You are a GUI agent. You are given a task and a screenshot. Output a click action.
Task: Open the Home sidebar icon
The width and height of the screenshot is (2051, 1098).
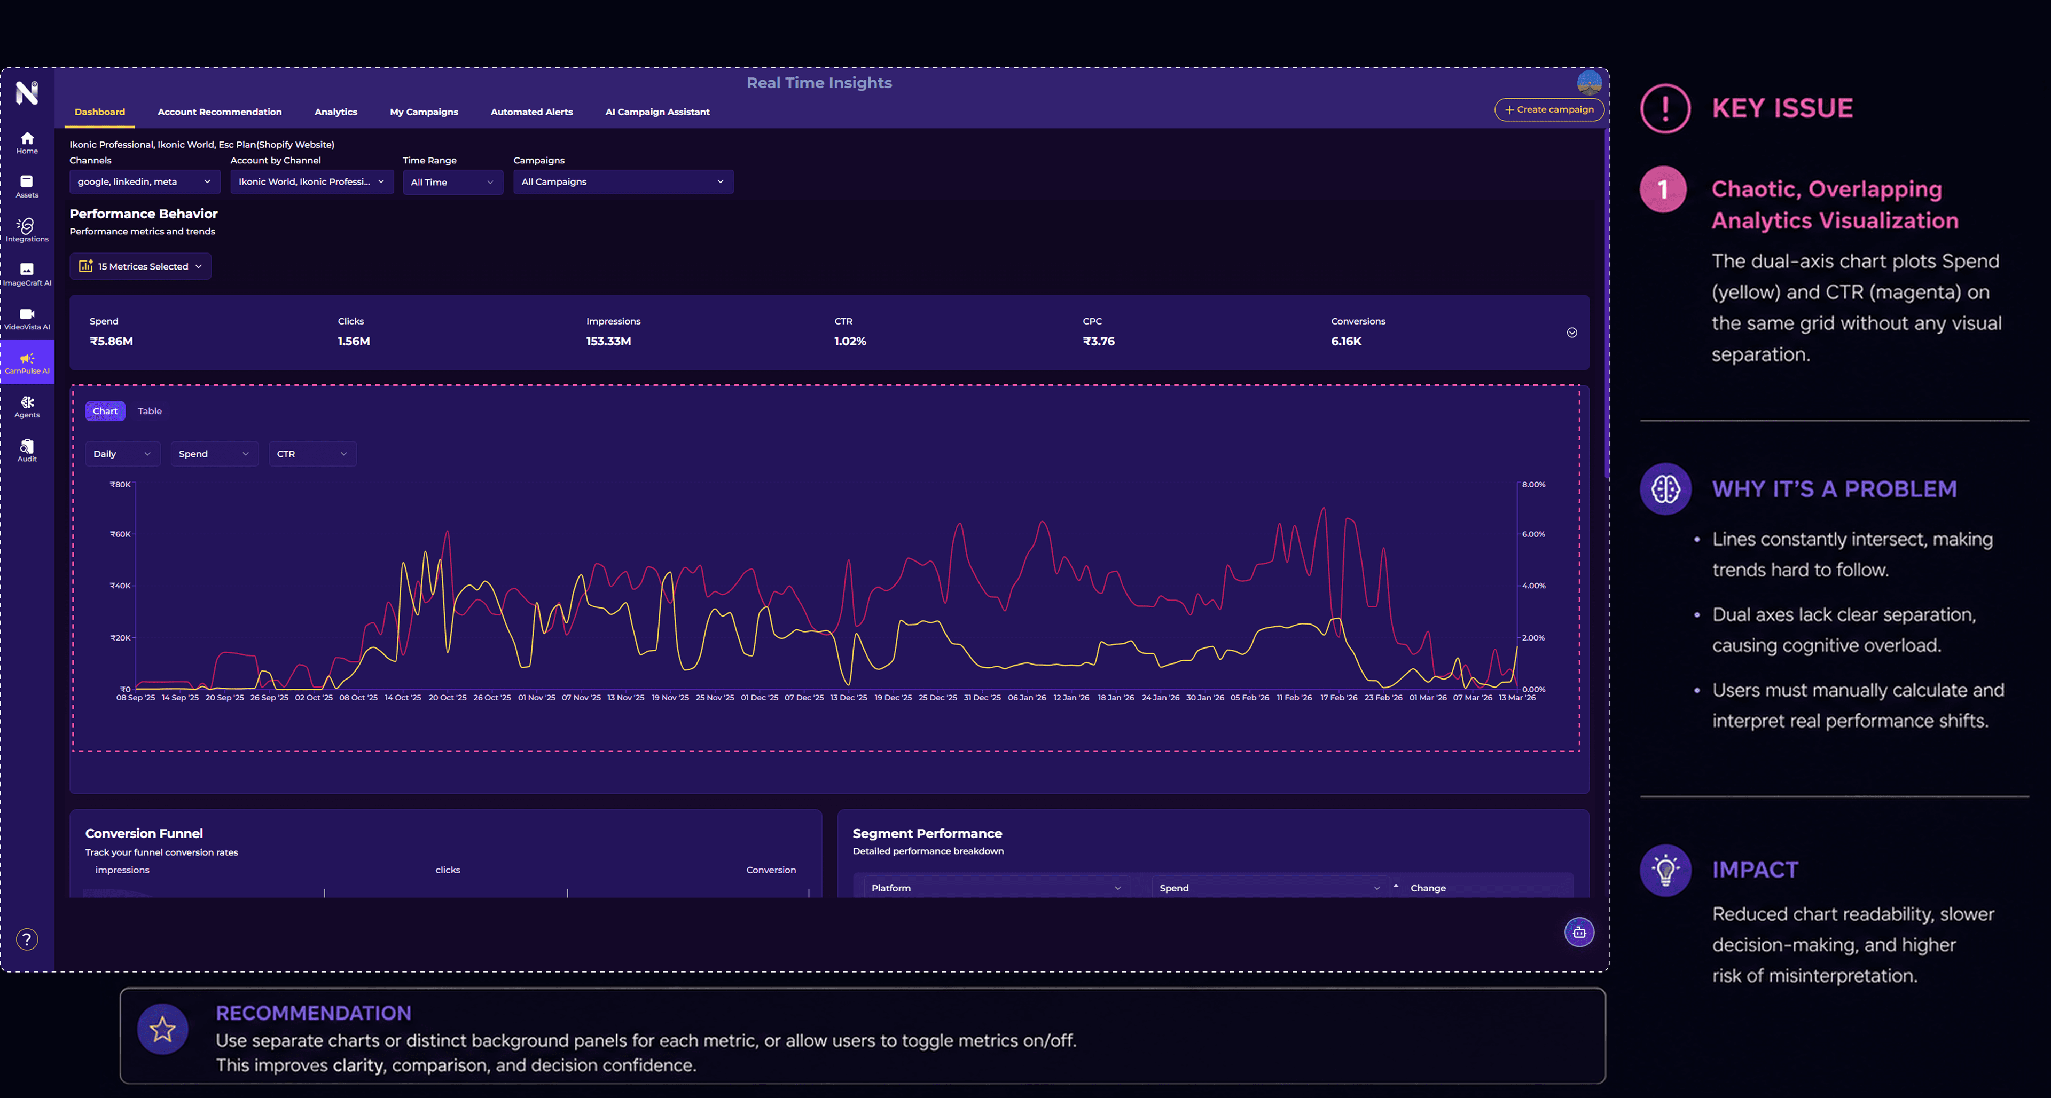[x=27, y=143]
